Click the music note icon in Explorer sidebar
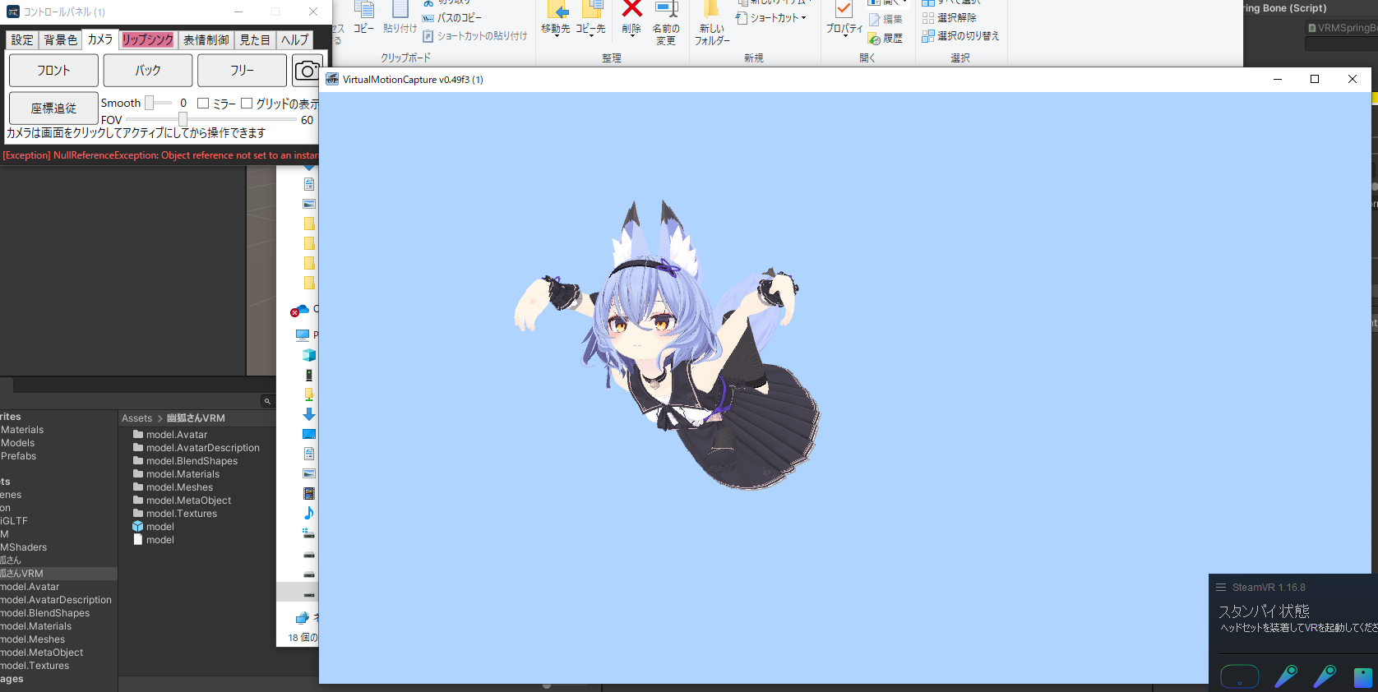Screen dimensions: 1378x692 tap(309, 513)
